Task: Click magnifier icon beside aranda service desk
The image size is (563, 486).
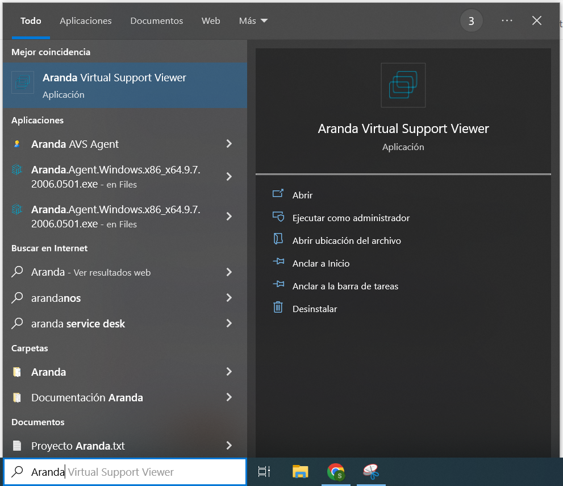Action: (x=17, y=323)
